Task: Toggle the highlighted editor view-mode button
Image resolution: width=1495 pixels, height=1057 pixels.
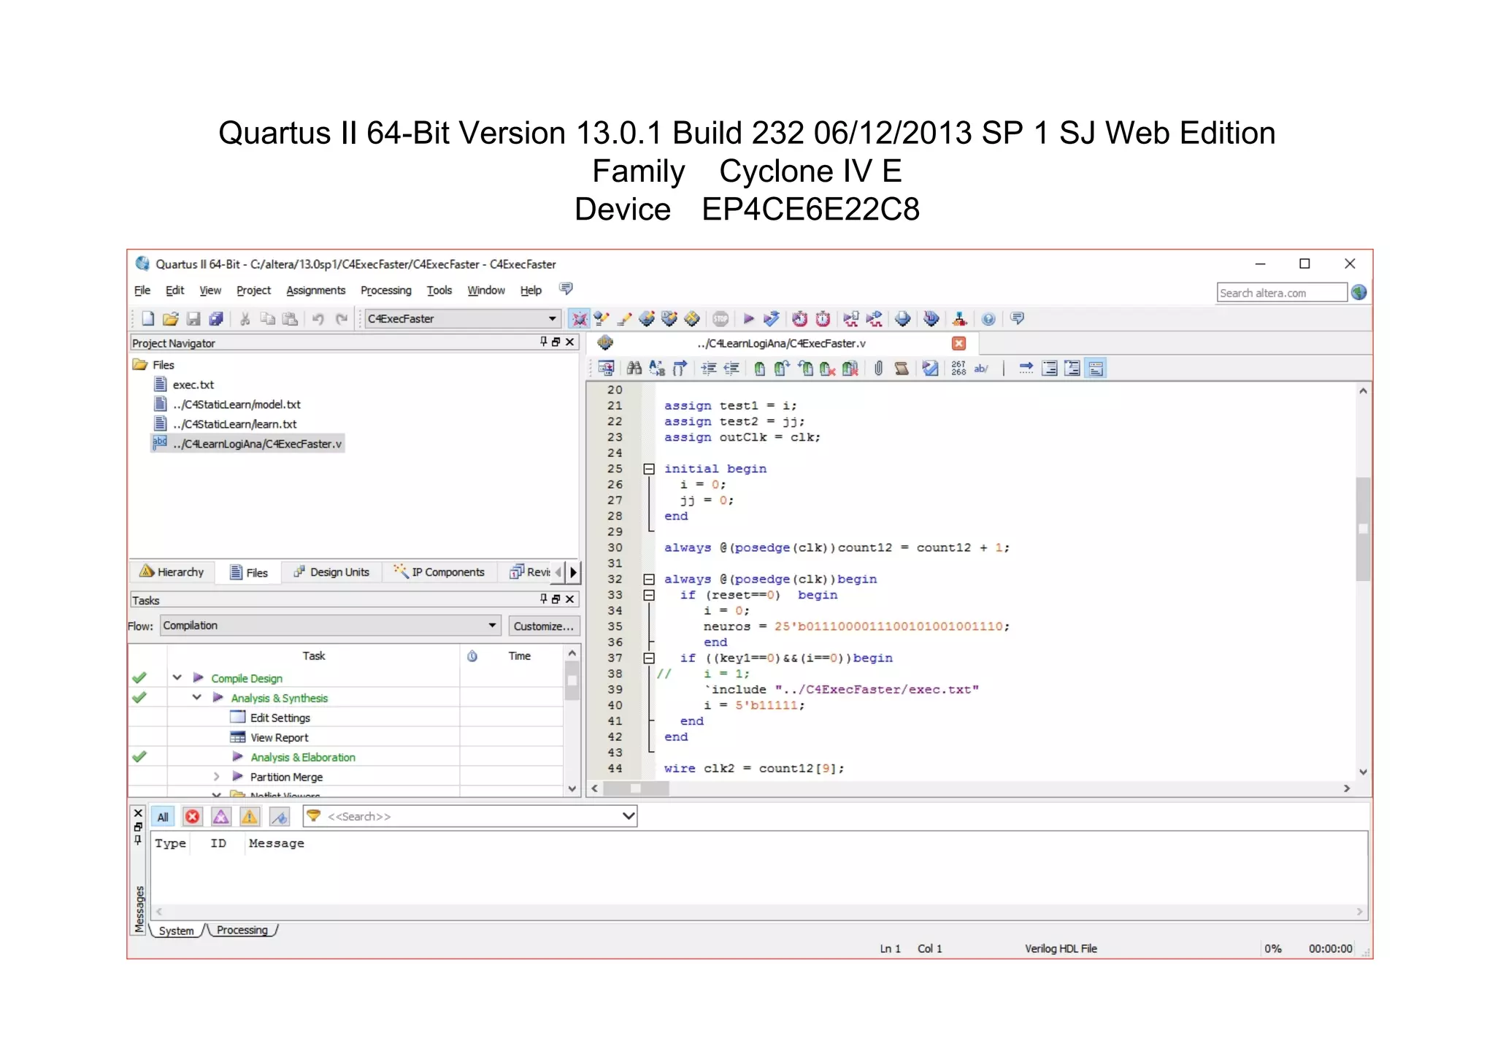Action: click(x=1096, y=368)
